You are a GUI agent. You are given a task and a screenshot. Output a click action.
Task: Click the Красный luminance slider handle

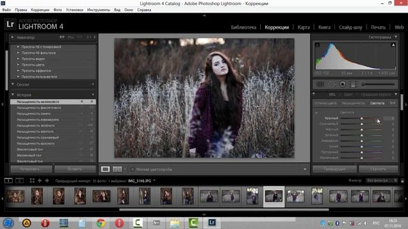[361, 118]
